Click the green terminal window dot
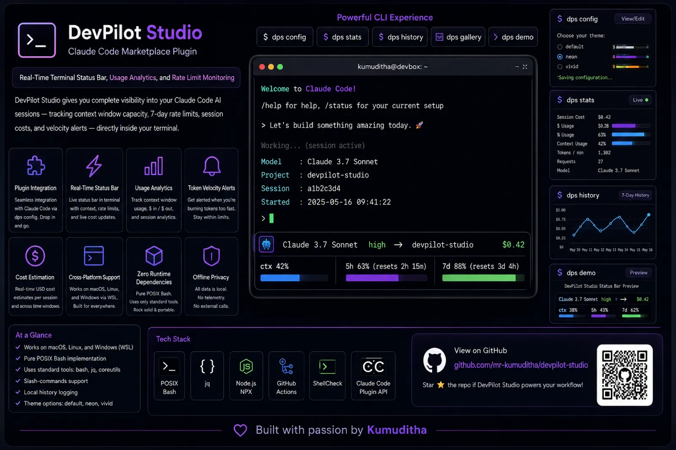The height and width of the screenshot is (450, 676). [x=280, y=67]
